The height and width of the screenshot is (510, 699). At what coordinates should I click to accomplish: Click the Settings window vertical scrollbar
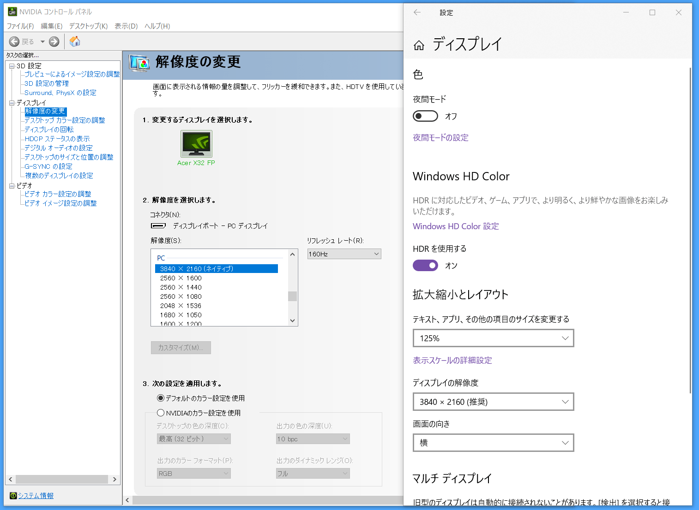click(690, 230)
